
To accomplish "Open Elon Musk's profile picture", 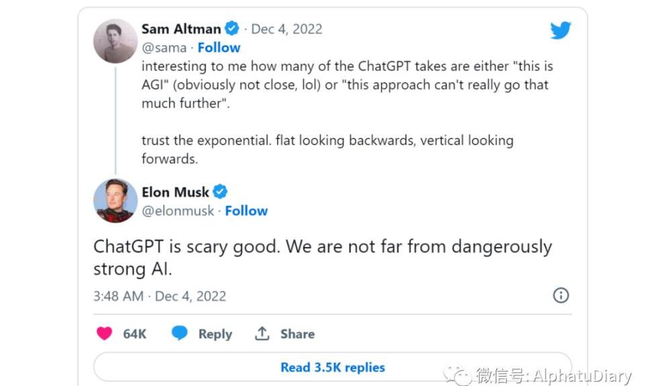I will point(115,201).
